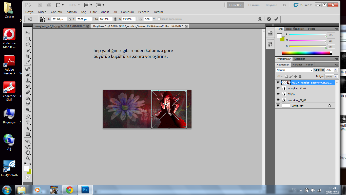Hide the crazykira_27_04 layer
The width and height of the screenshot is (346, 195).
click(x=278, y=88)
